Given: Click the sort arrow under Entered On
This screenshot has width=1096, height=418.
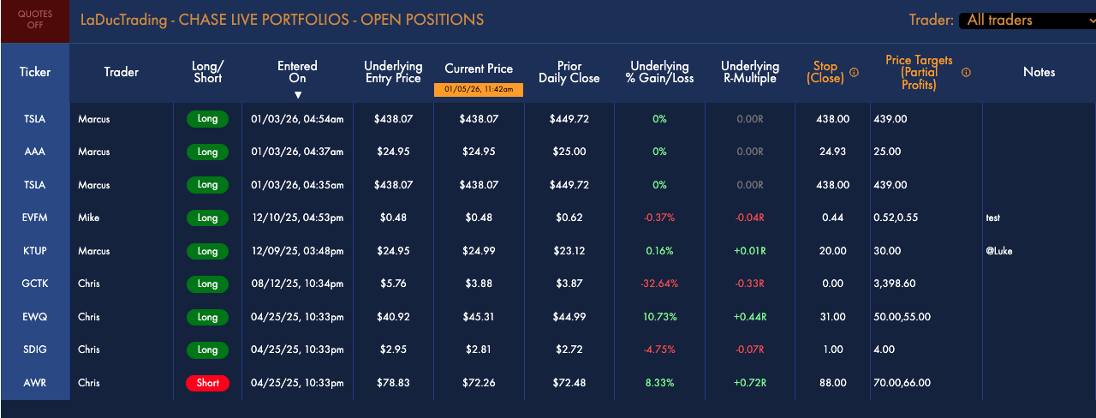Looking at the screenshot, I should [298, 94].
